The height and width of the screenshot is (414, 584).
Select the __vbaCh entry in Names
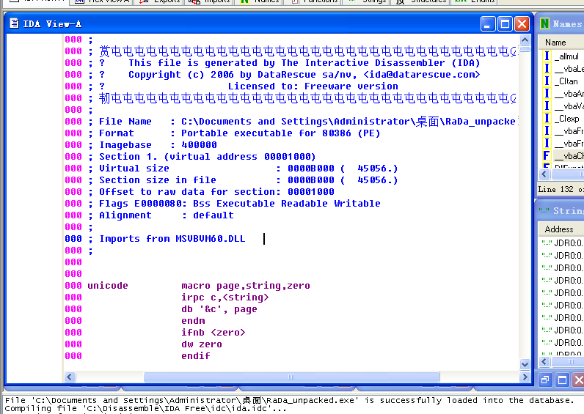569,156
